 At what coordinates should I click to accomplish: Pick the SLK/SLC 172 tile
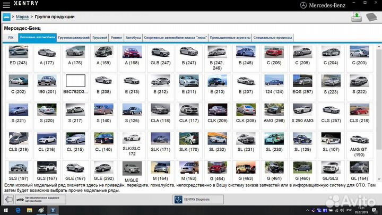point(132,145)
